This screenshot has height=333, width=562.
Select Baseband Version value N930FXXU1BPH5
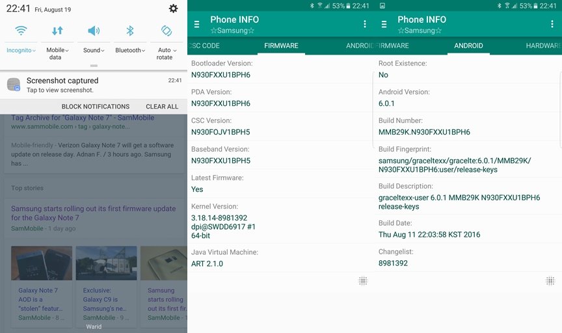[221, 161]
